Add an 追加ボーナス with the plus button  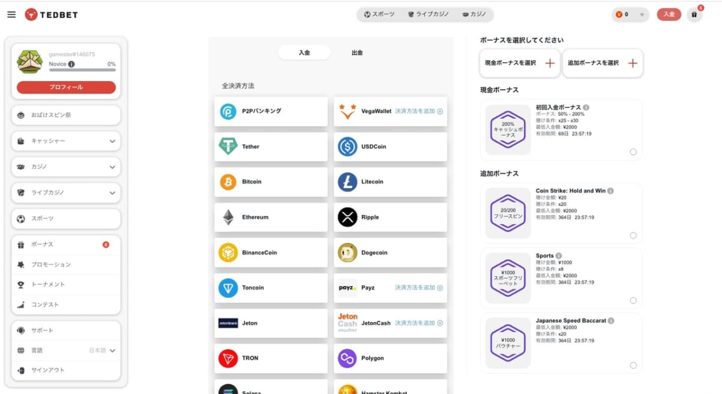632,63
